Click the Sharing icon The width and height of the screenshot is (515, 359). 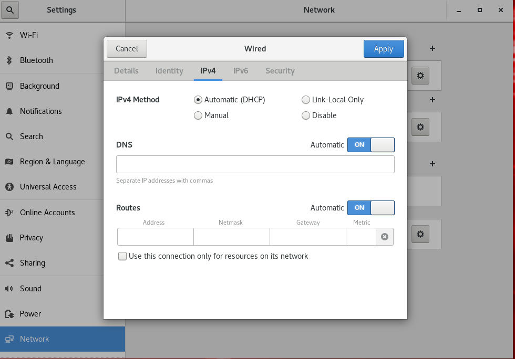click(9, 263)
